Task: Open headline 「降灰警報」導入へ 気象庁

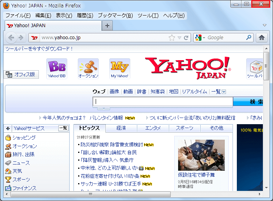Action: [x=107, y=160]
